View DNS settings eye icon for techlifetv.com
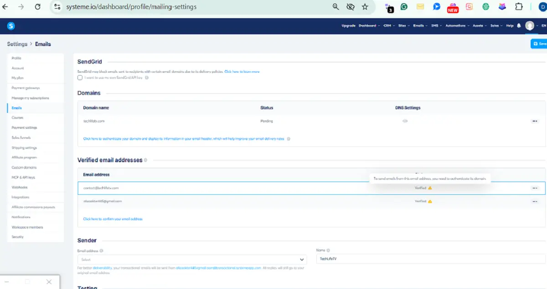The width and height of the screenshot is (547, 289). pos(405,121)
